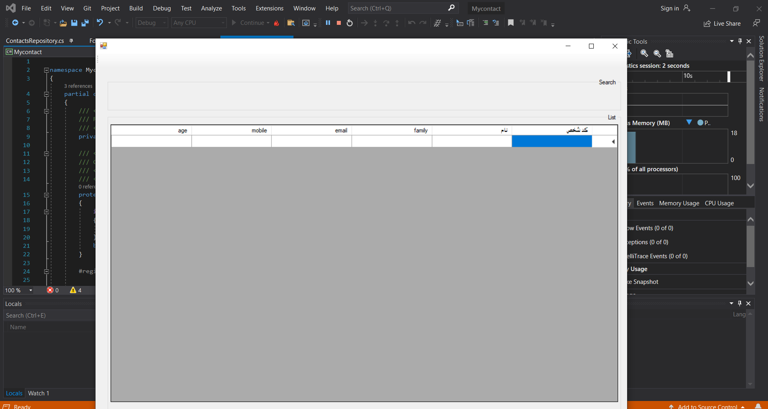
Task: Click the Save All icon
Action: coord(85,23)
